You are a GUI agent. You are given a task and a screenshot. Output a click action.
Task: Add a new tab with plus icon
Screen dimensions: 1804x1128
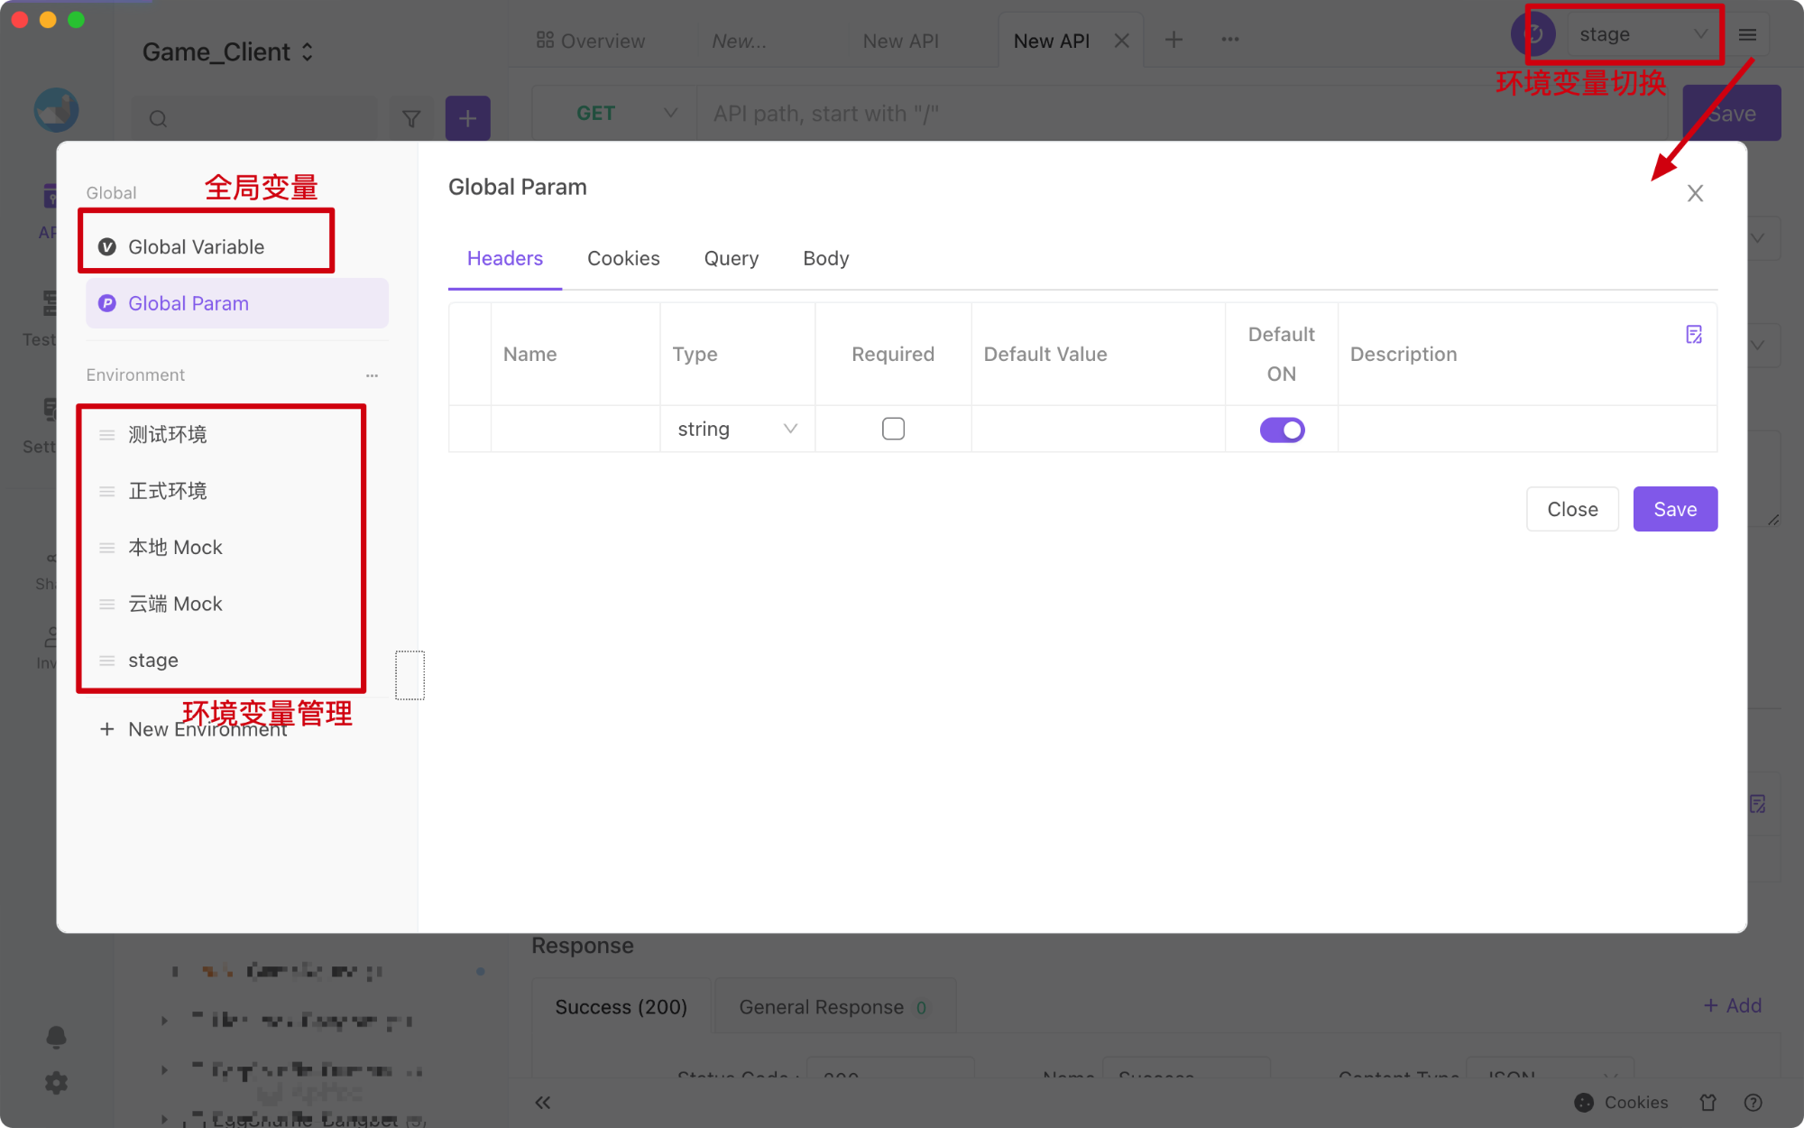[1174, 40]
